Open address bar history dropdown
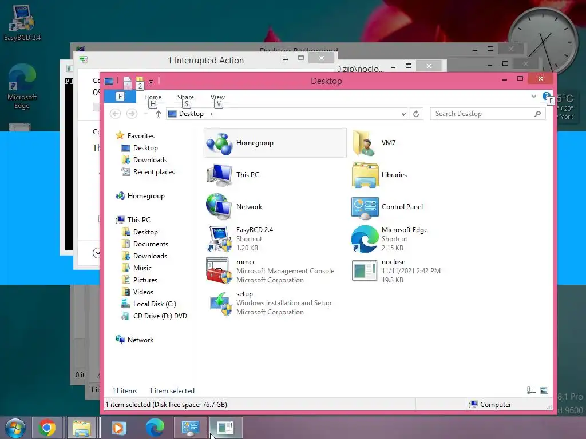Image resolution: width=586 pixels, height=439 pixels. pos(403,114)
